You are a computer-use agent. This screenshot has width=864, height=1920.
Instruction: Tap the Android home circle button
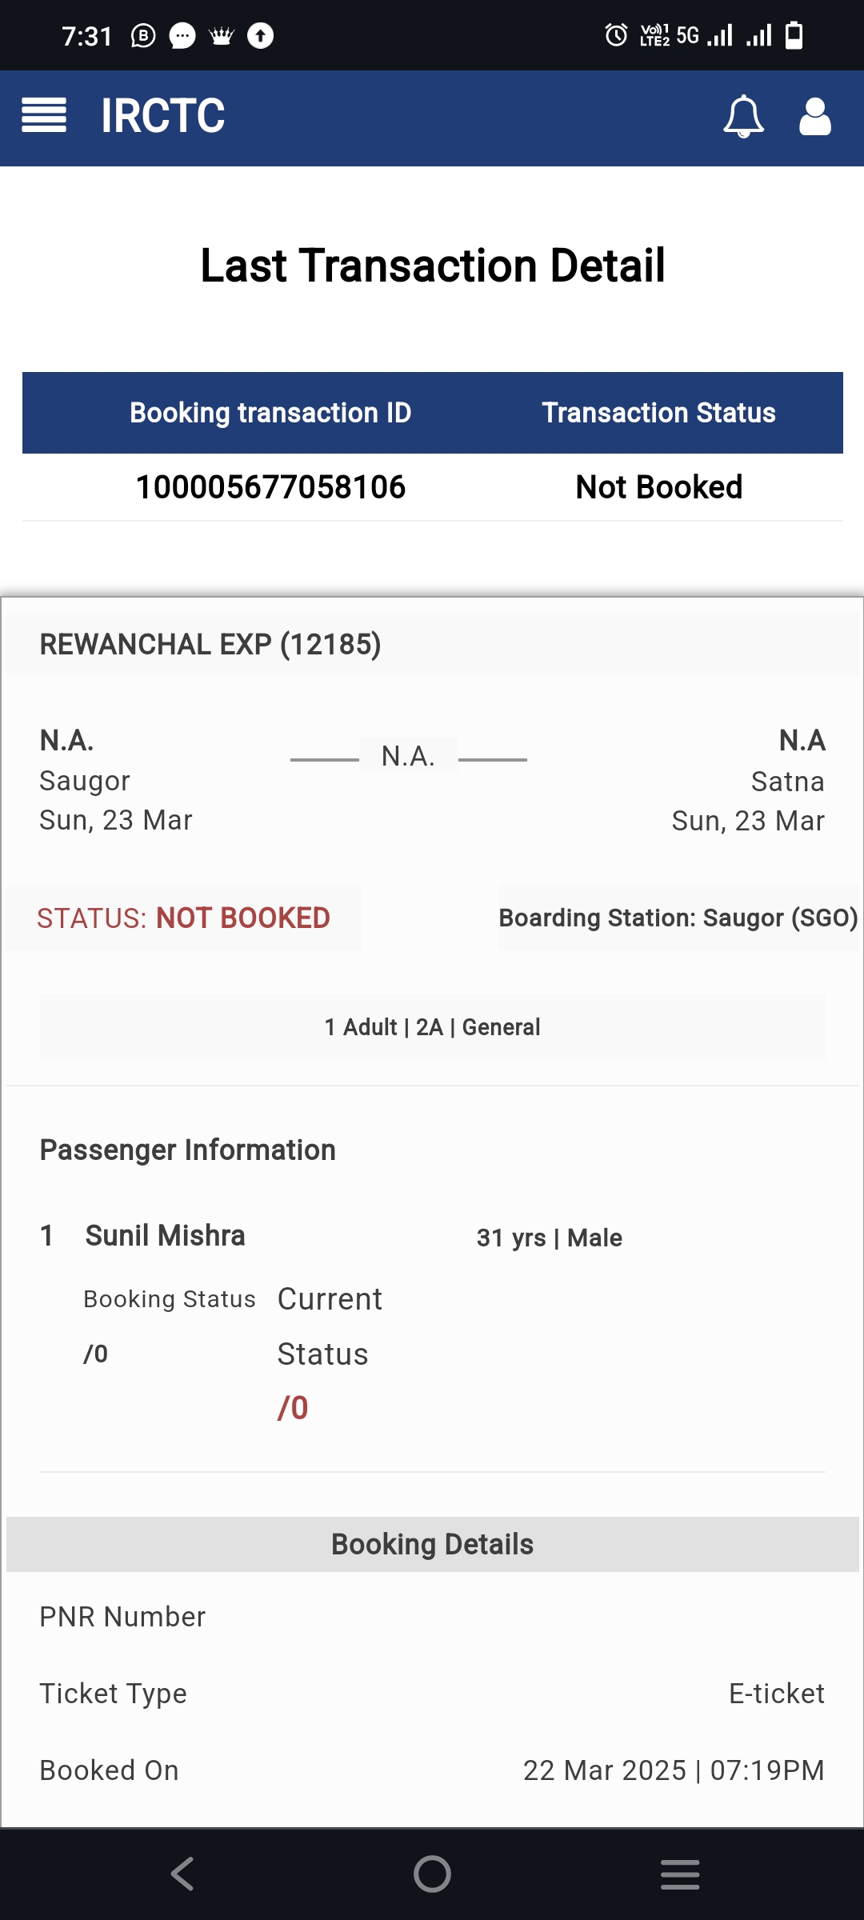[432, 1874]
